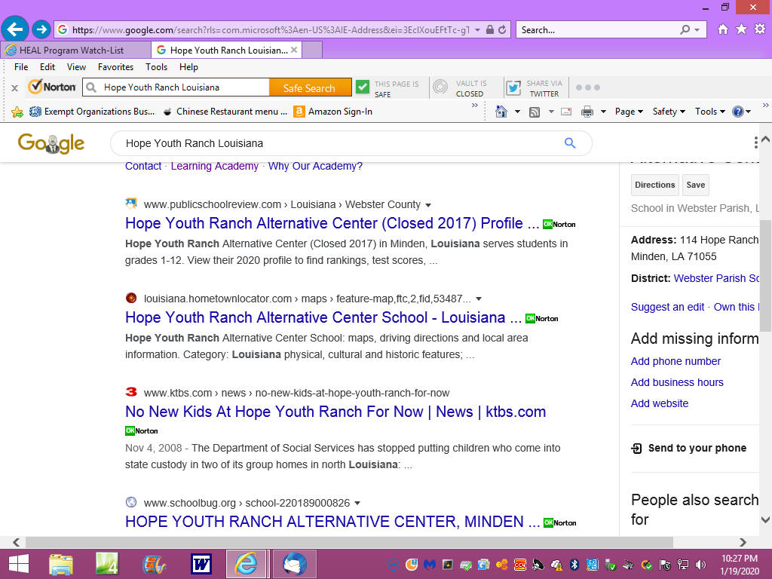Click the Norton toolbar search field
Viewport: 772px width, 579px height.
[176, 87]
